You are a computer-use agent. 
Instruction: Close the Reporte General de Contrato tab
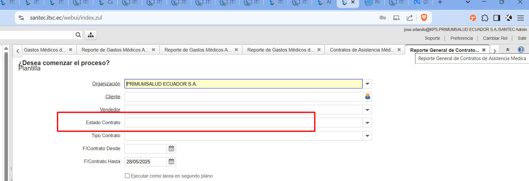pos(484,50)
